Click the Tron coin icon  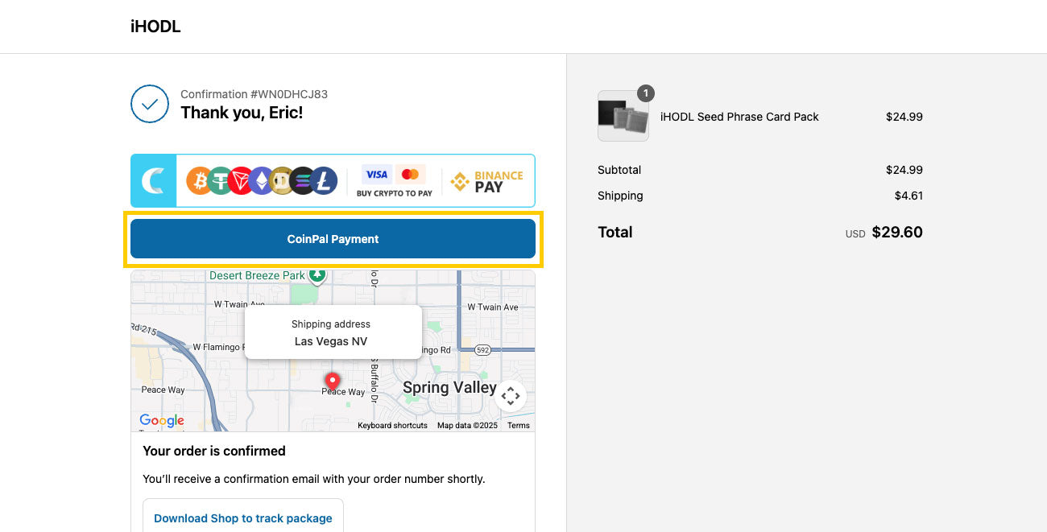(241, 180)
